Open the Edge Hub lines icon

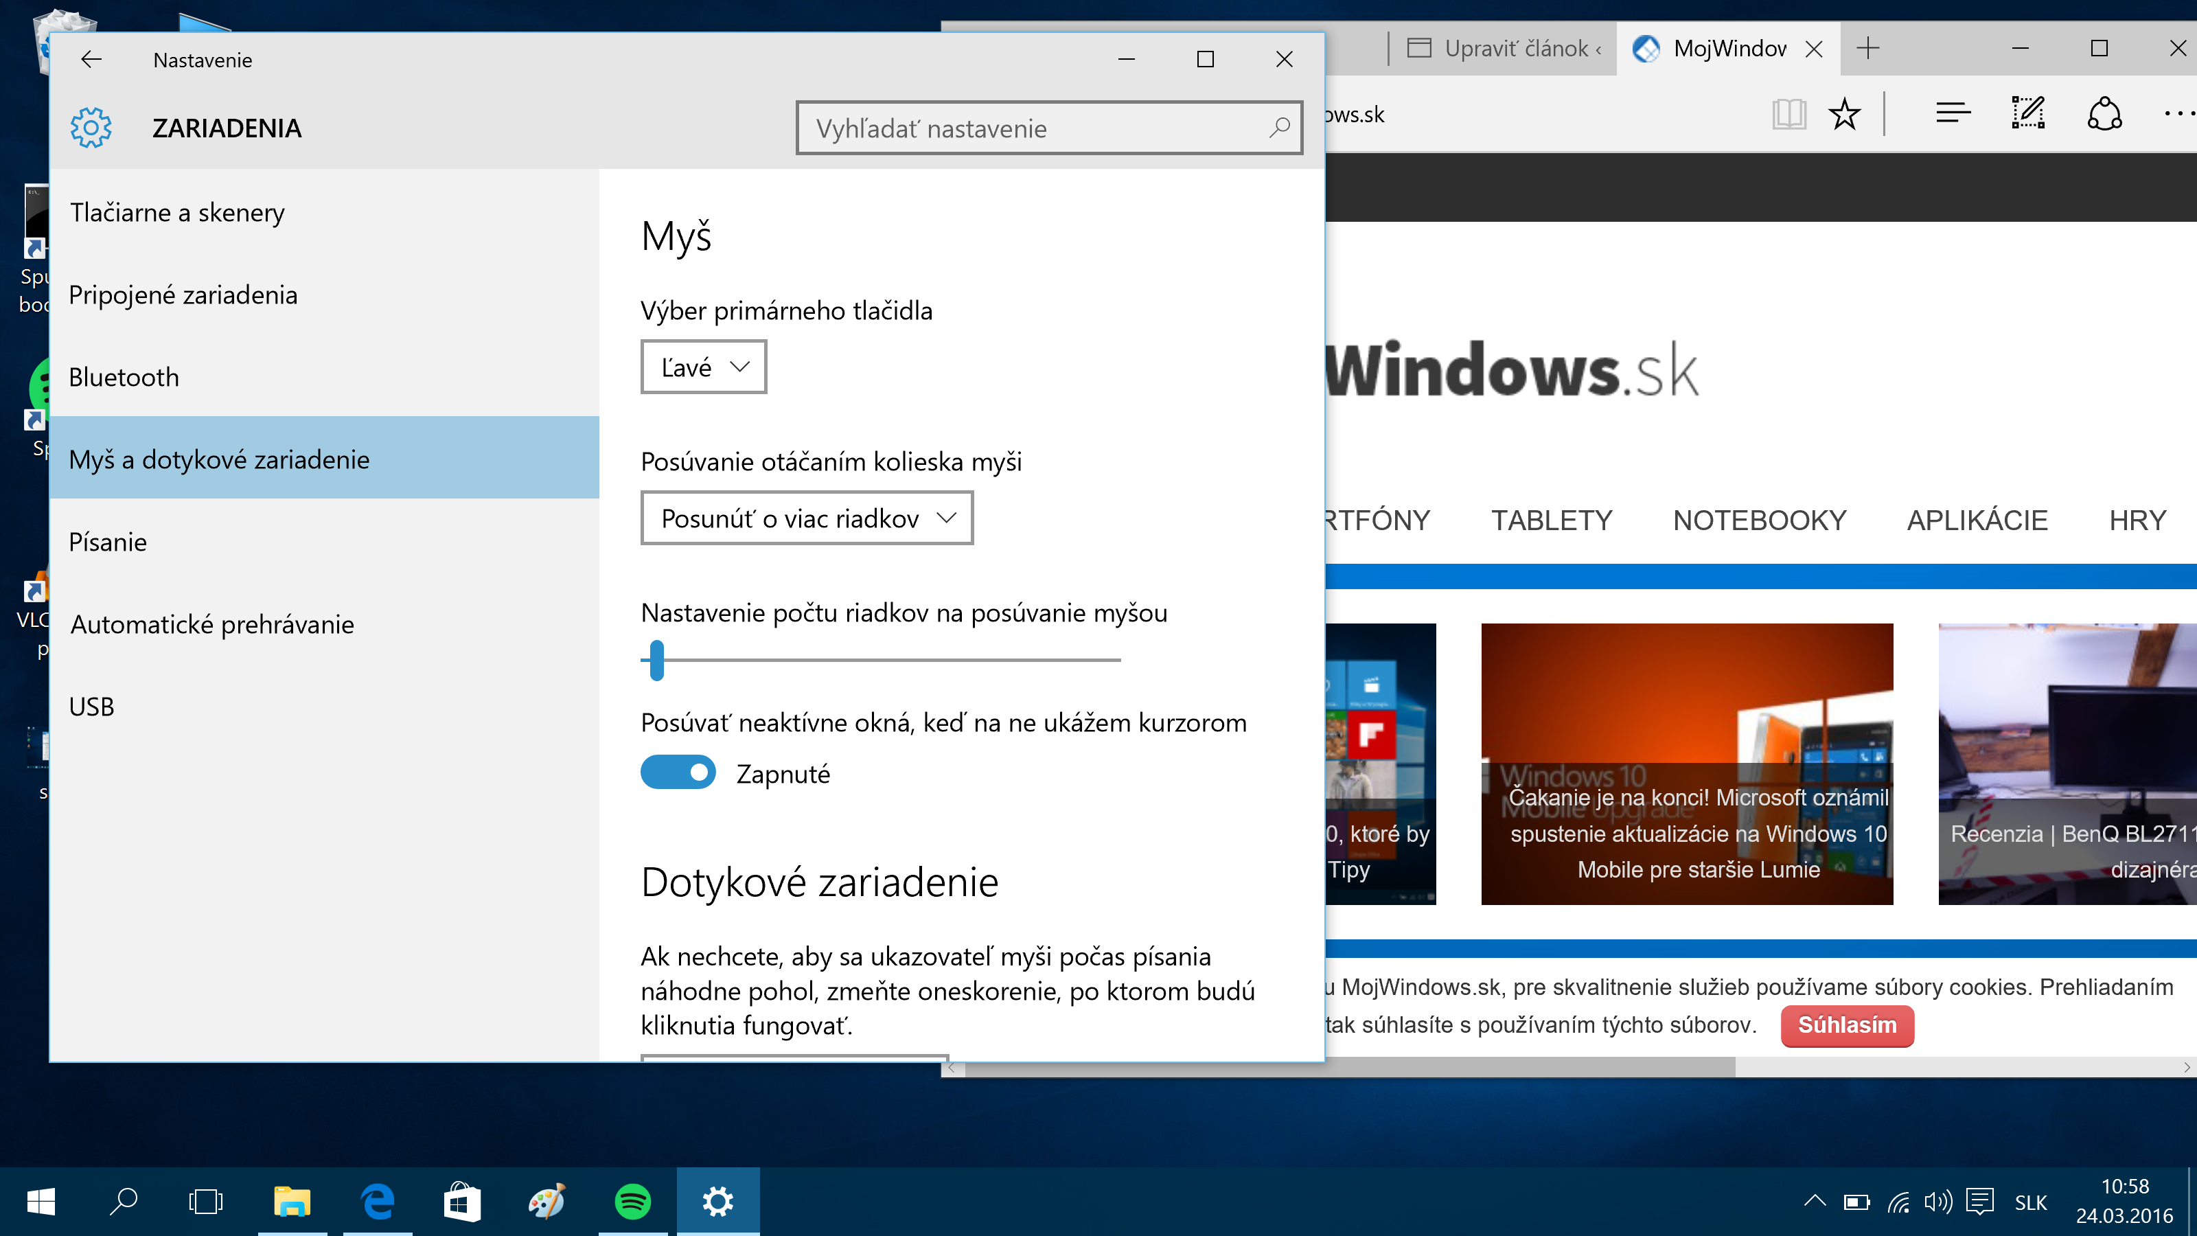pyautogui.click(x=1952, y=113)
